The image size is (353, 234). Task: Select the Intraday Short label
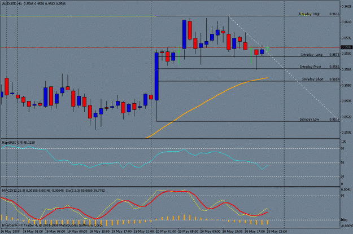tap(312, 79)
